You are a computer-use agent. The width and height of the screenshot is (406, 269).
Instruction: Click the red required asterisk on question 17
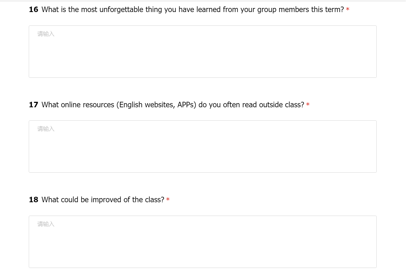point(308,105)
